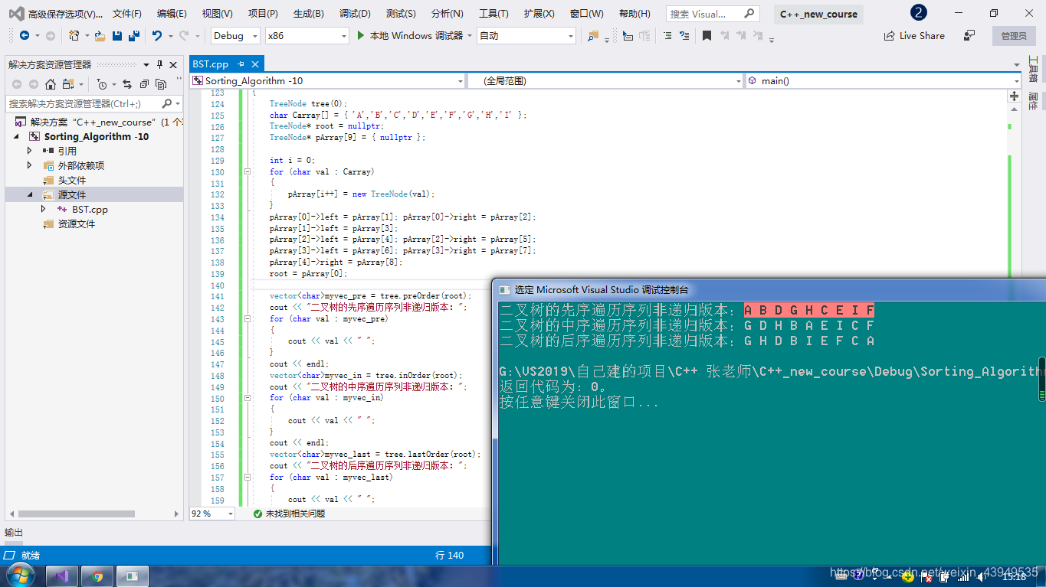The width and height of the screenshot is (1046, 587).
Task: Click the 管理员 button
Action: click(1013, 35)
